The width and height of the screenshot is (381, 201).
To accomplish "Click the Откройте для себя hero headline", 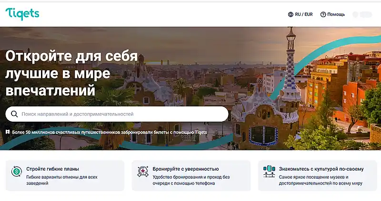I will (71, 74).
